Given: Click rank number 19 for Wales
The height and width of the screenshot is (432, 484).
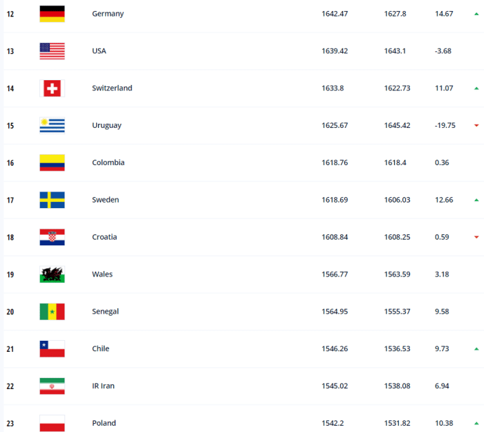Looking at the screenshot, I should (10, 274).
